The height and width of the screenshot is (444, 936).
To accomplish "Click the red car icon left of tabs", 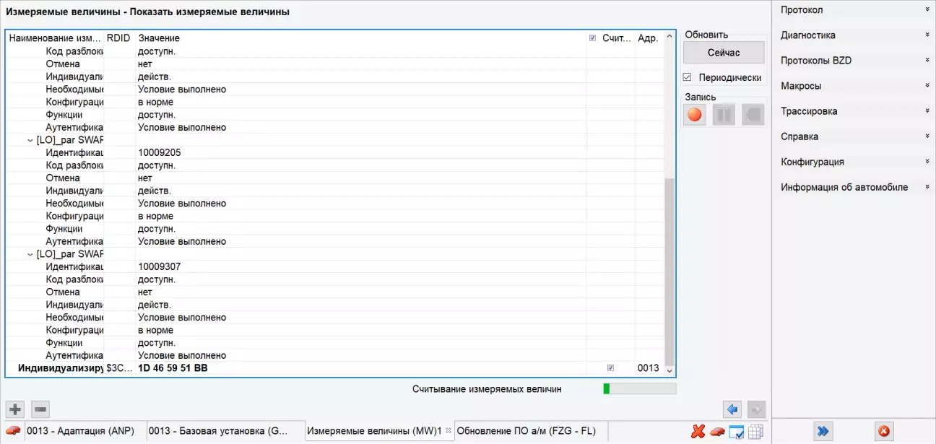I will point(13,431).
